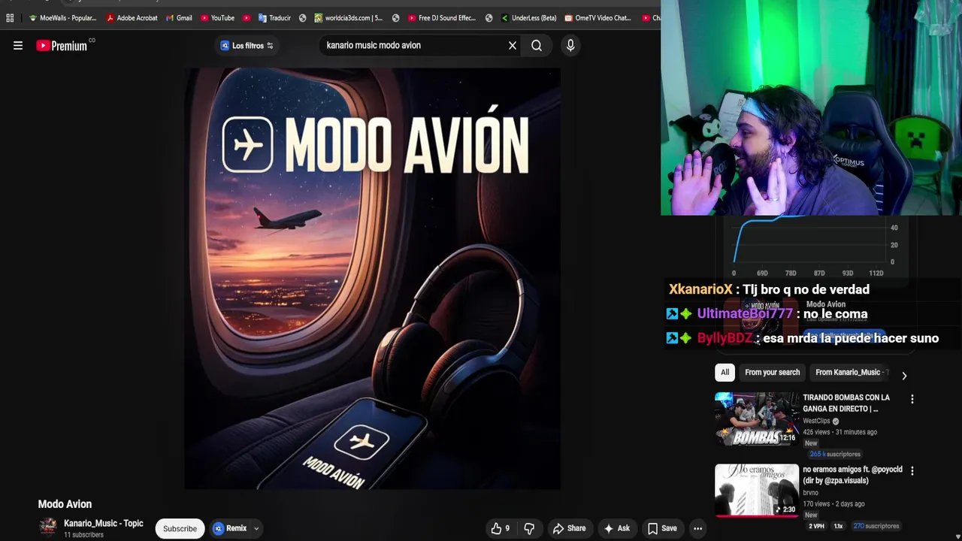Image resolution: width=962 pixels, height=541 pixels.
Task: Click the globe bookmark before worldcia3ds
Action: click(x=302, y=18)
